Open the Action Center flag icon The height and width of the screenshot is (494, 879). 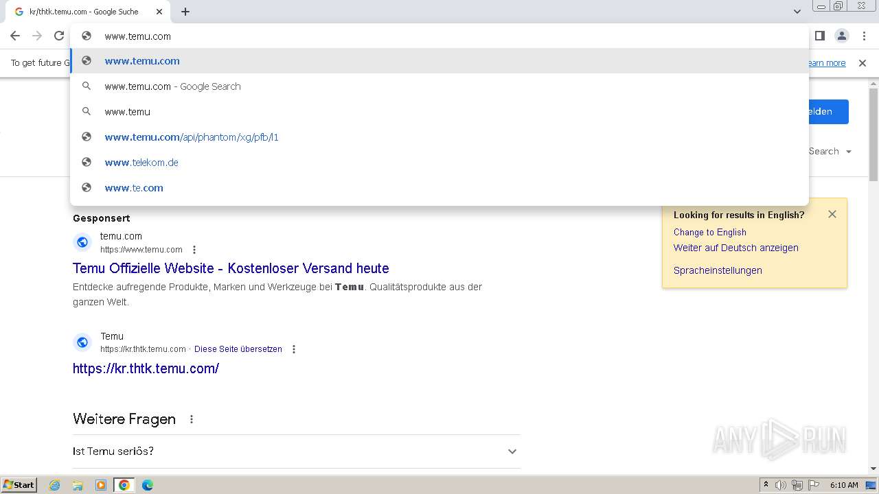click(x=814, y=485)
